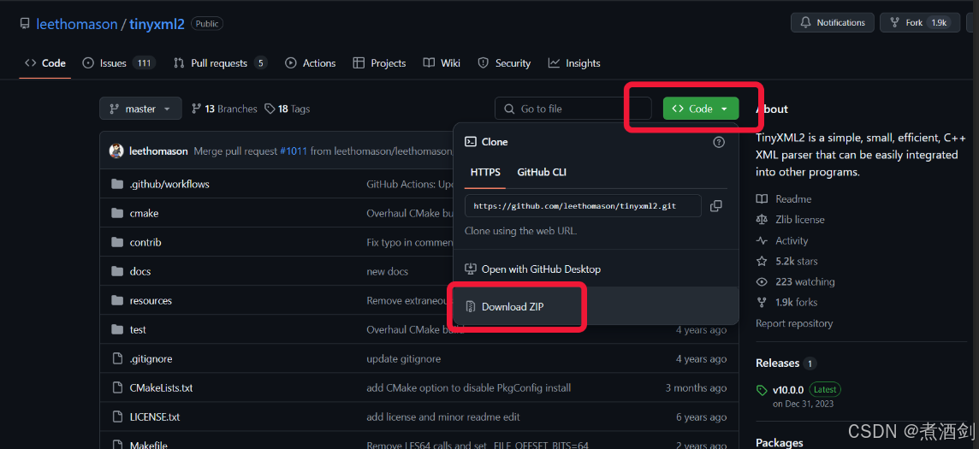
Task: Open the Projects tab
Action: (x=380, y=63)
